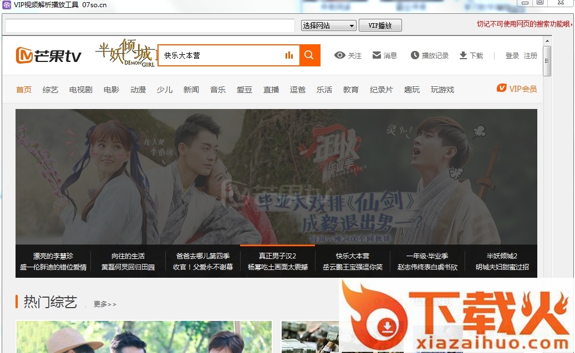Click the 消息 text link
Image resolution: width=575 pixels, height=353 pixels.
390,55
